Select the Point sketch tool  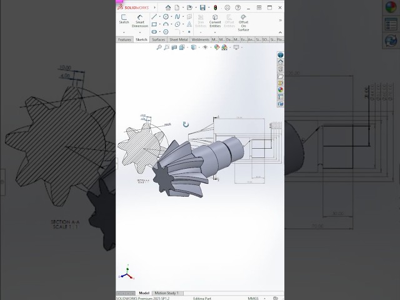coord(189,32)
